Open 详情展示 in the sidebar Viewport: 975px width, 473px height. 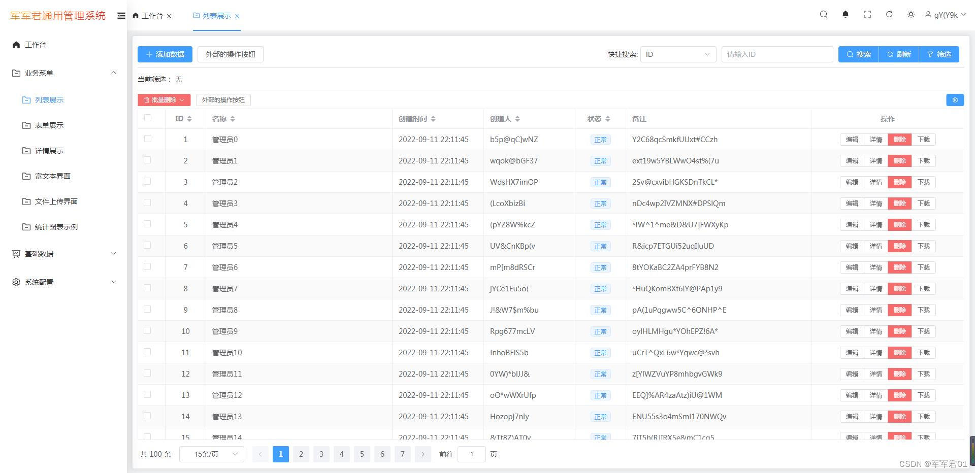coord(63,151)
